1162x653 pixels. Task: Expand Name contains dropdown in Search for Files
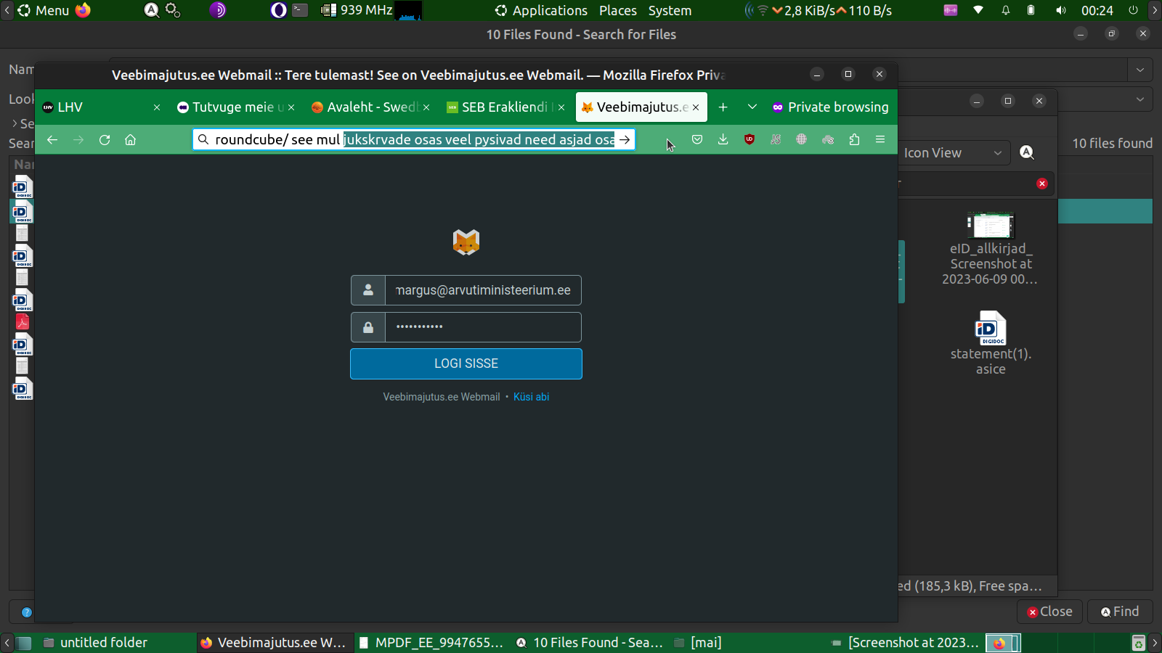(1140, 70)
